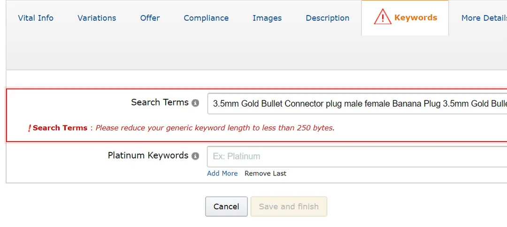The width and height of the screenshot is (507, 227).
Task: Click the Save and finish button
Action: point(289,206)
